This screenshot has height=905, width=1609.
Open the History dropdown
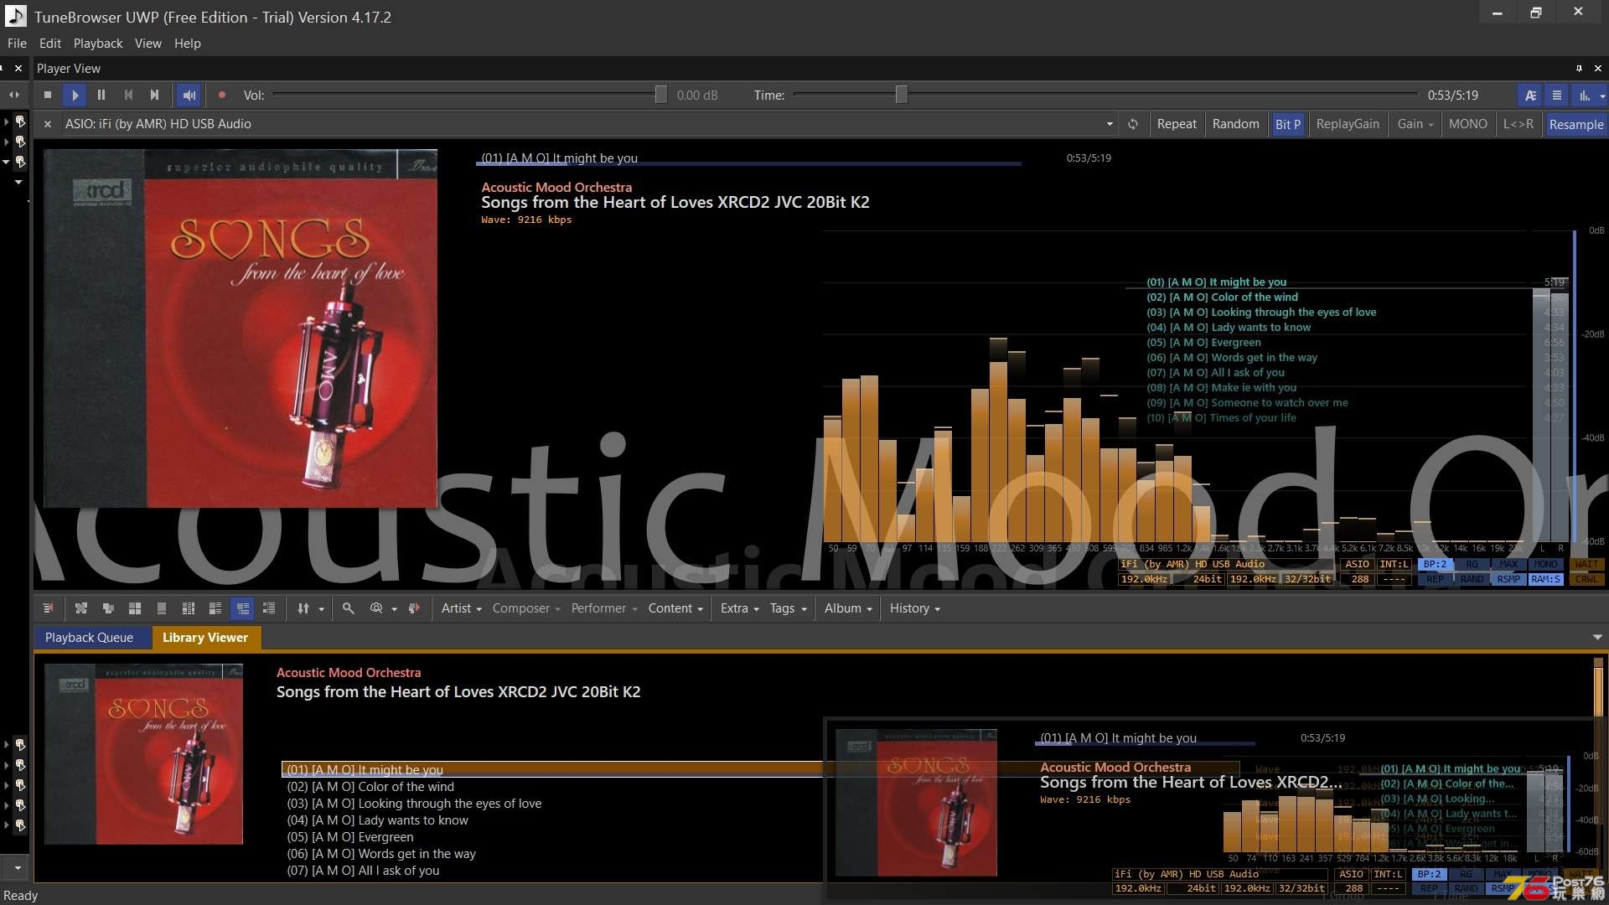[915, 608]
